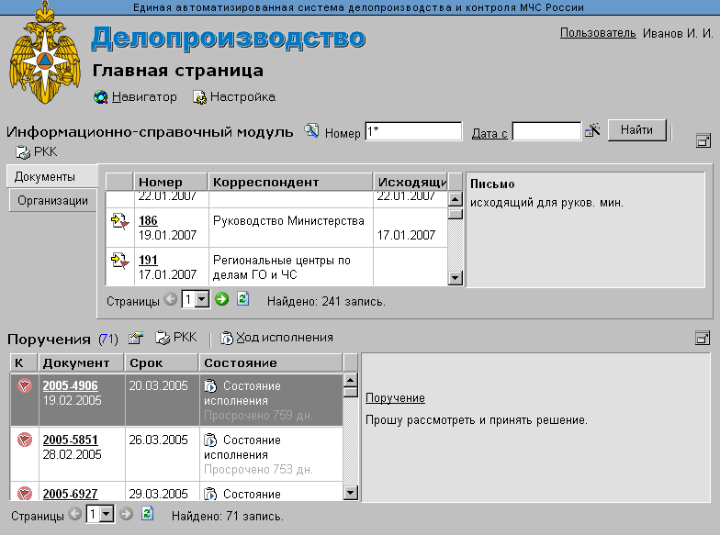Image resolution: width=720 pixels, height=535 pixels.
Task: Click the Состояние column header
Action: (271, 362)
